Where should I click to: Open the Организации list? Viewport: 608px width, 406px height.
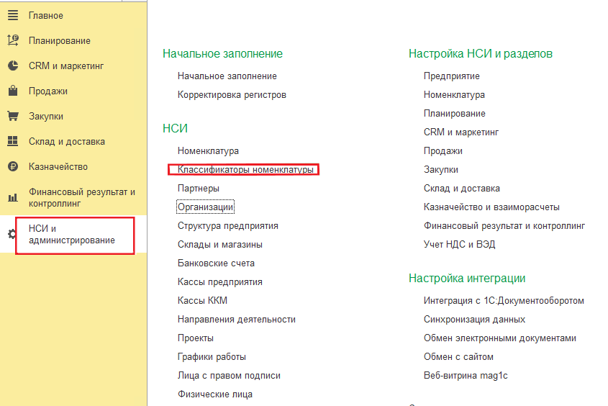(206, 207)
